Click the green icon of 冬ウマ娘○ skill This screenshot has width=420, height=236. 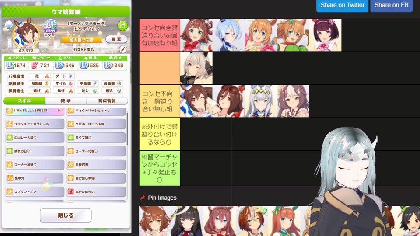[x=71, y=138]
